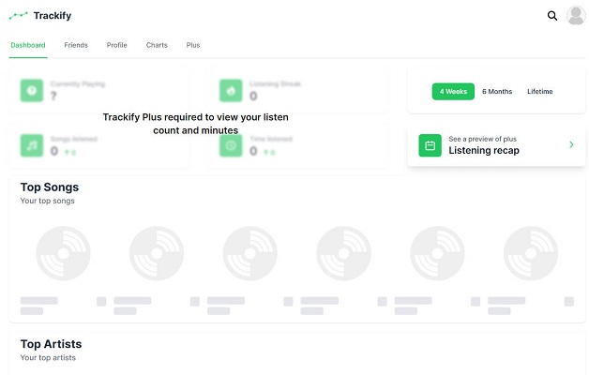Click the Currently Playing question-mark icon

coord(32,90)
